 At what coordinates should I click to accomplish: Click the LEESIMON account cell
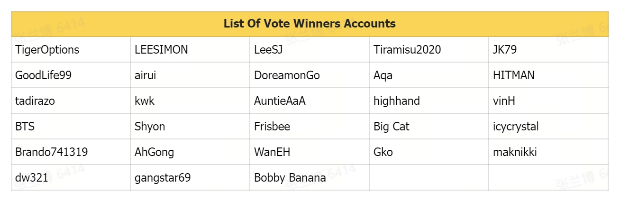pyautogui.click(x=161, y=50)
